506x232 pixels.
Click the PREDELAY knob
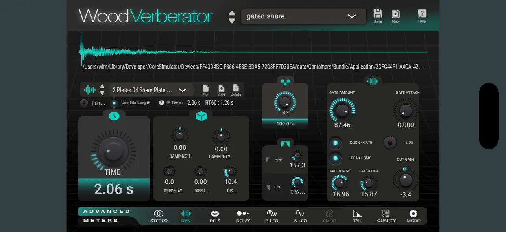169,172
